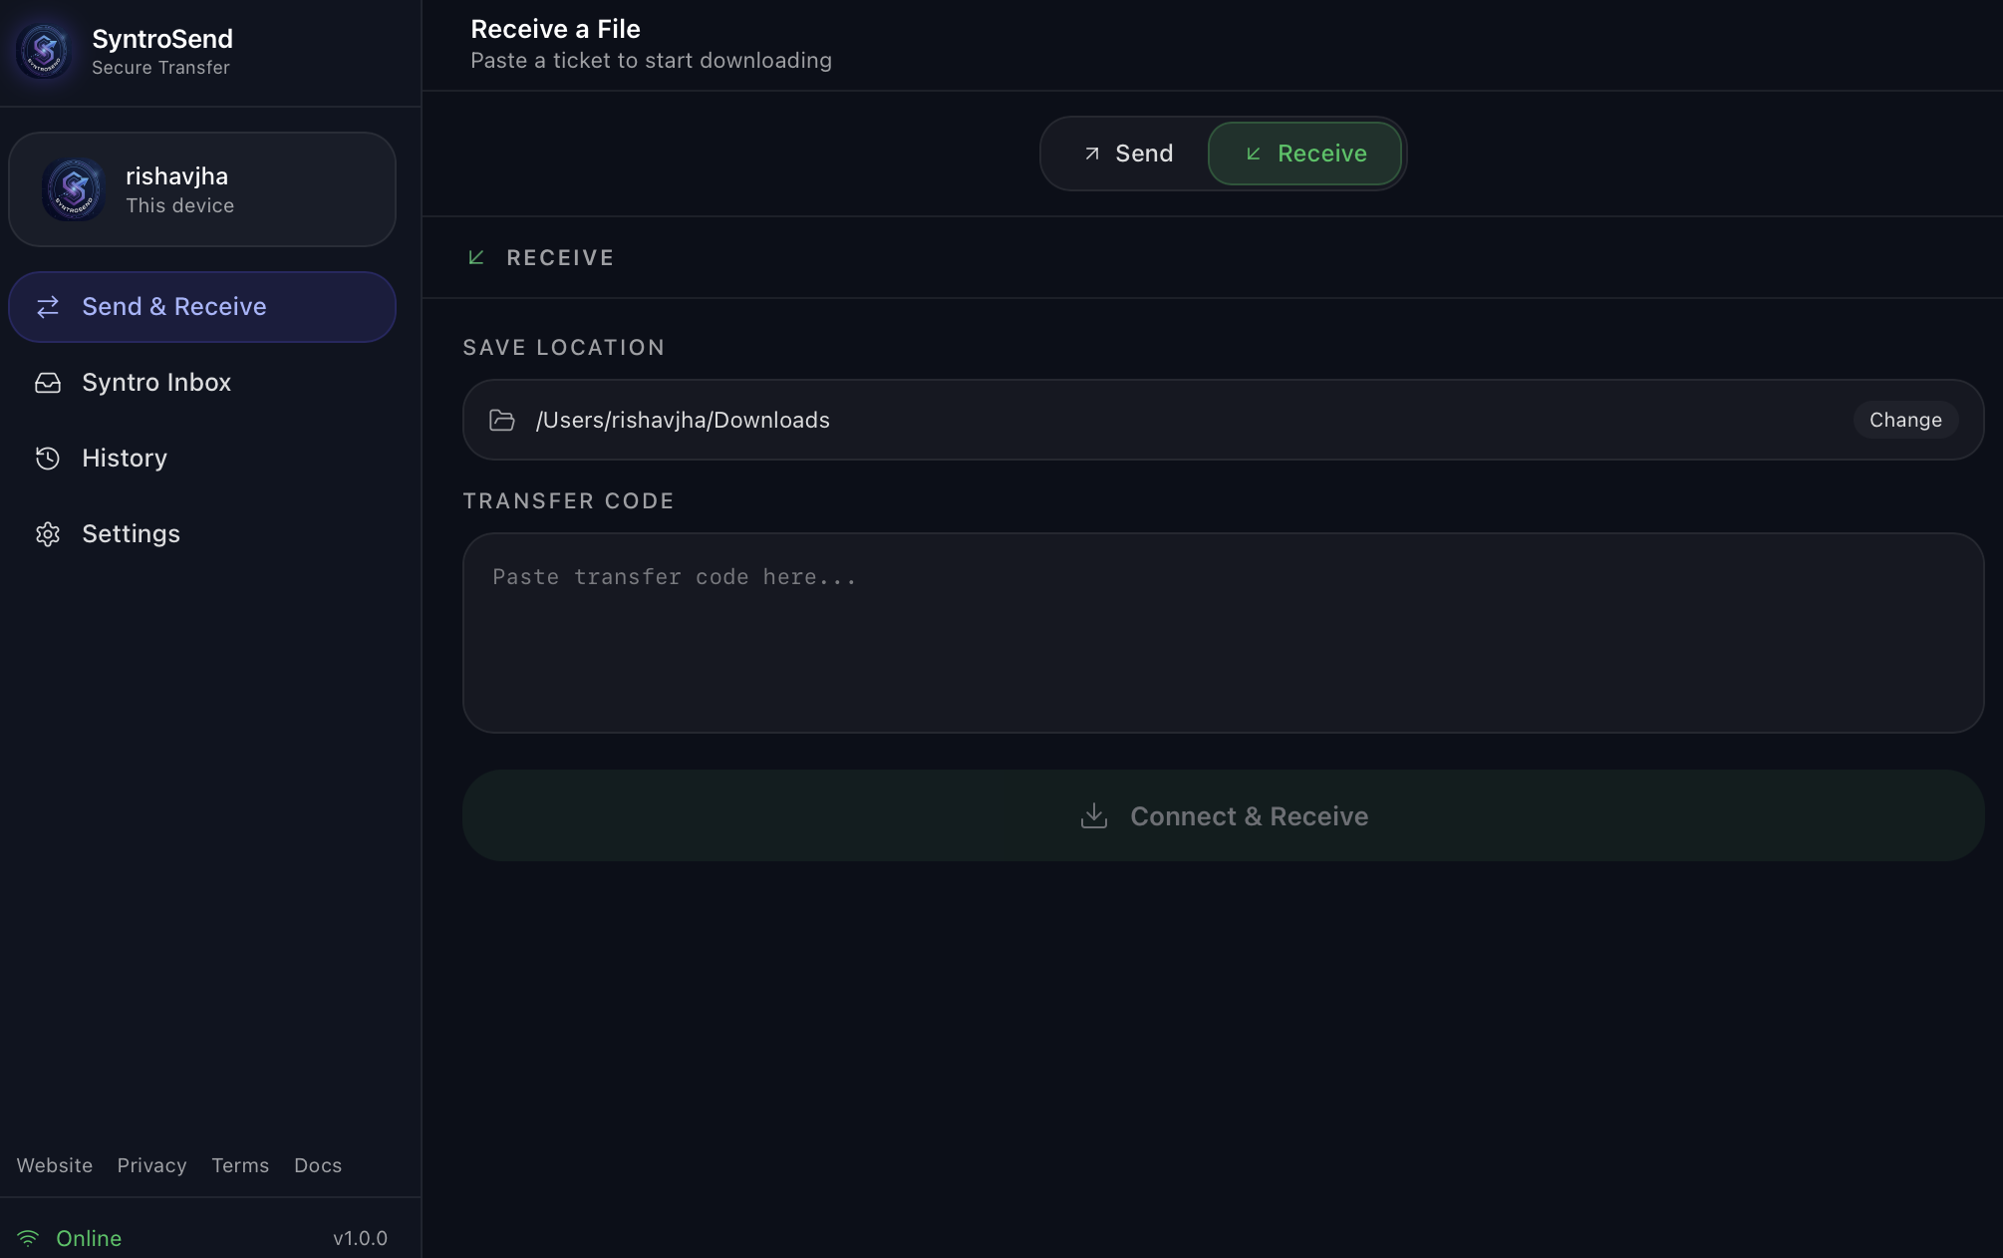The image size is (2003, 1258).
Task: Click the folder icon in save location
Action: [502, 421]
